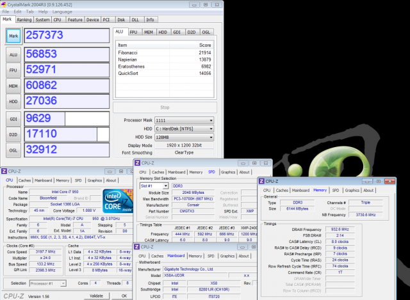
Task: Click the DRAM Frequency value 932.6 MHz
Action: [x=340, y=229]
